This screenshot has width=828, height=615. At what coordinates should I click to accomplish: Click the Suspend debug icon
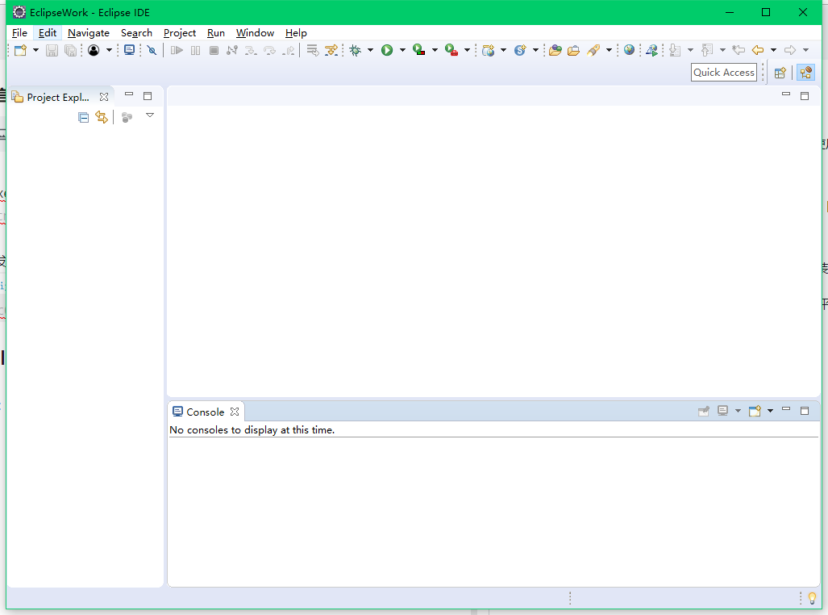[x=195, y=50]
